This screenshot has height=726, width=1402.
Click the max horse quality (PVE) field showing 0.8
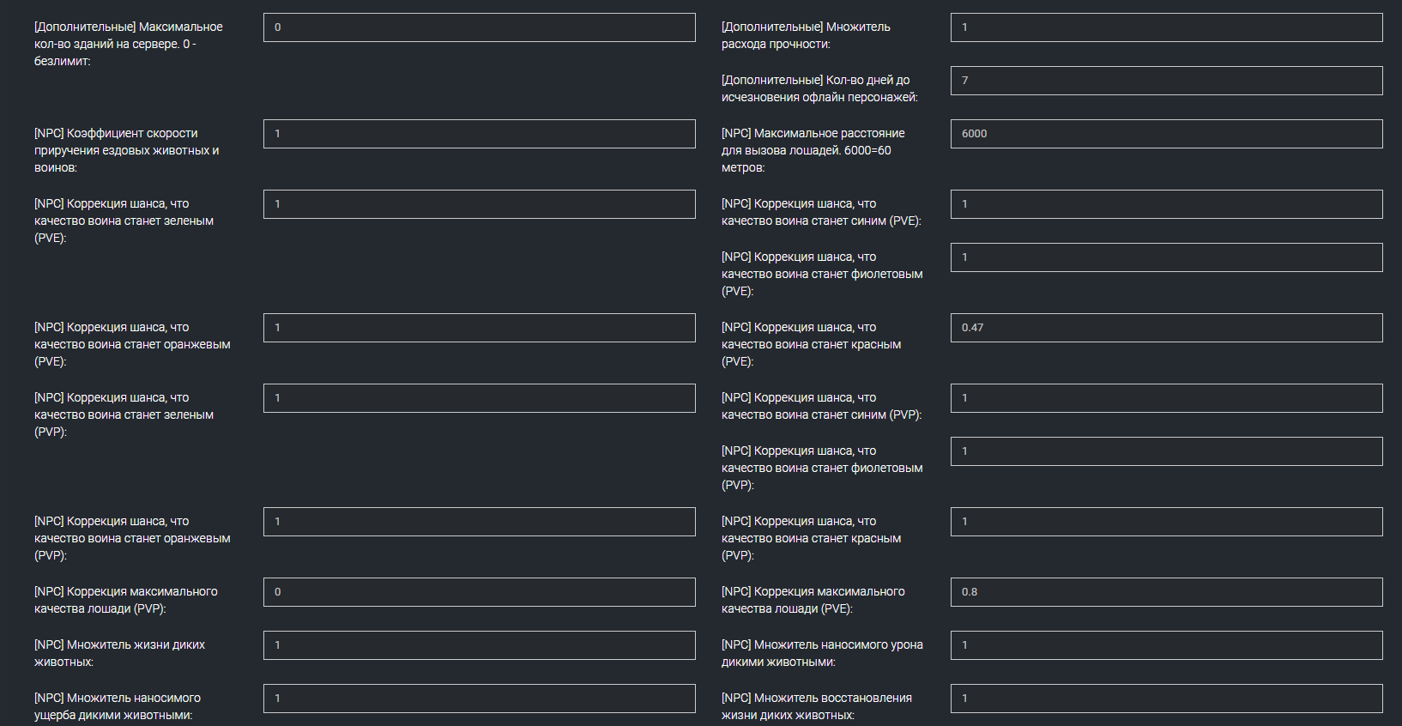[x=1166, y=592]
